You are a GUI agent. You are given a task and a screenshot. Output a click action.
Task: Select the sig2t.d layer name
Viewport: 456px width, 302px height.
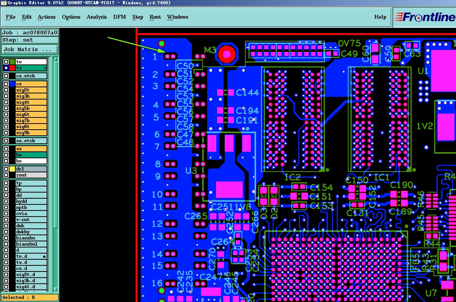[31, 275]
